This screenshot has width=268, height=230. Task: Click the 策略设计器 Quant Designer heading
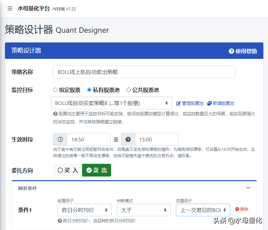(57, 30)
